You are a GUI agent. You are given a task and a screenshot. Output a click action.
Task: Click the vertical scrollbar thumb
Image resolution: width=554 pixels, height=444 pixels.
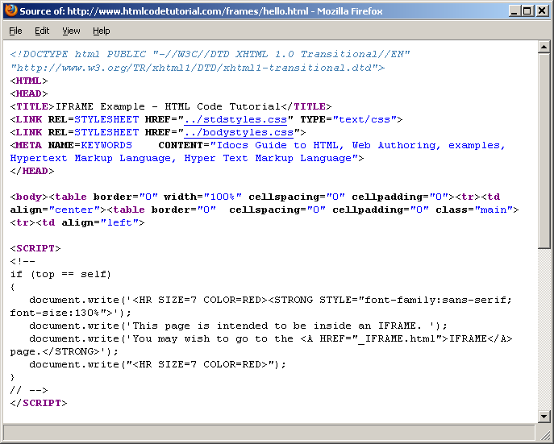544,151
